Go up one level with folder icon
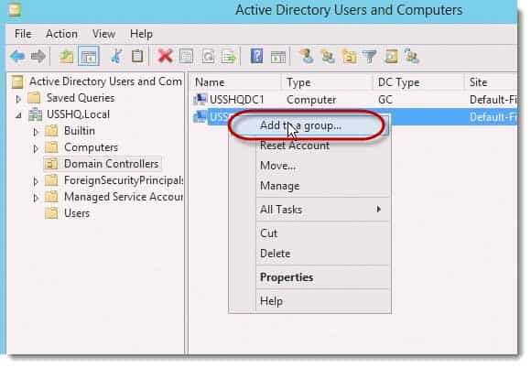The width and height of the screenshot is (531, 368). [x=67, y=56]
